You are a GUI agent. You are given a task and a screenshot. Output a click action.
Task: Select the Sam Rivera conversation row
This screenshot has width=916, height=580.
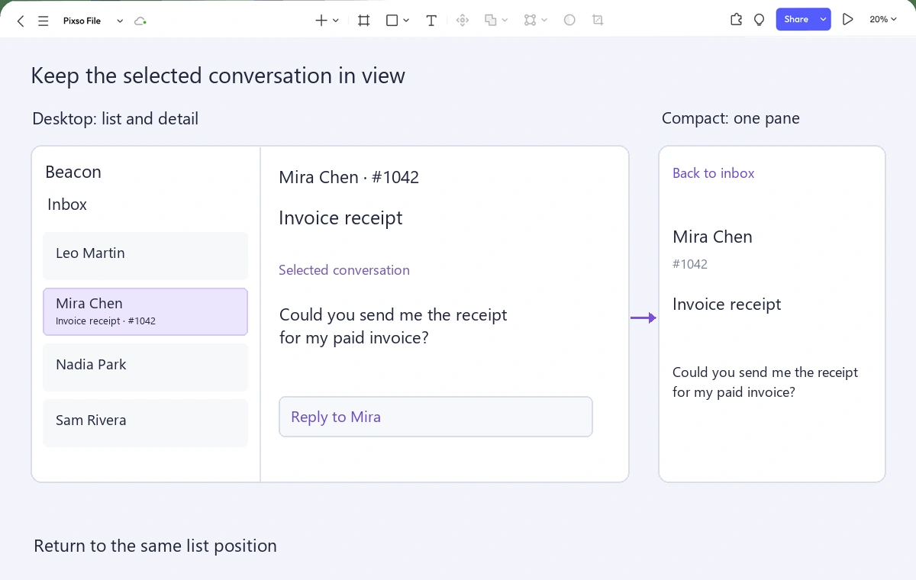[145, 423]
